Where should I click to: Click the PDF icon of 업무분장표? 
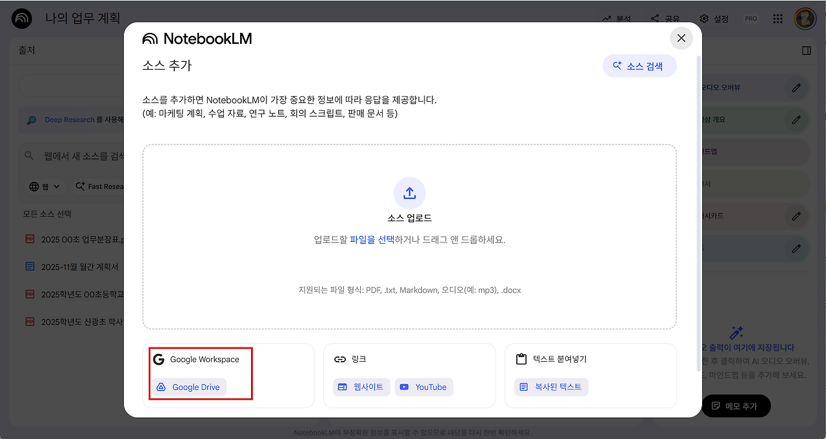(30, 239)
